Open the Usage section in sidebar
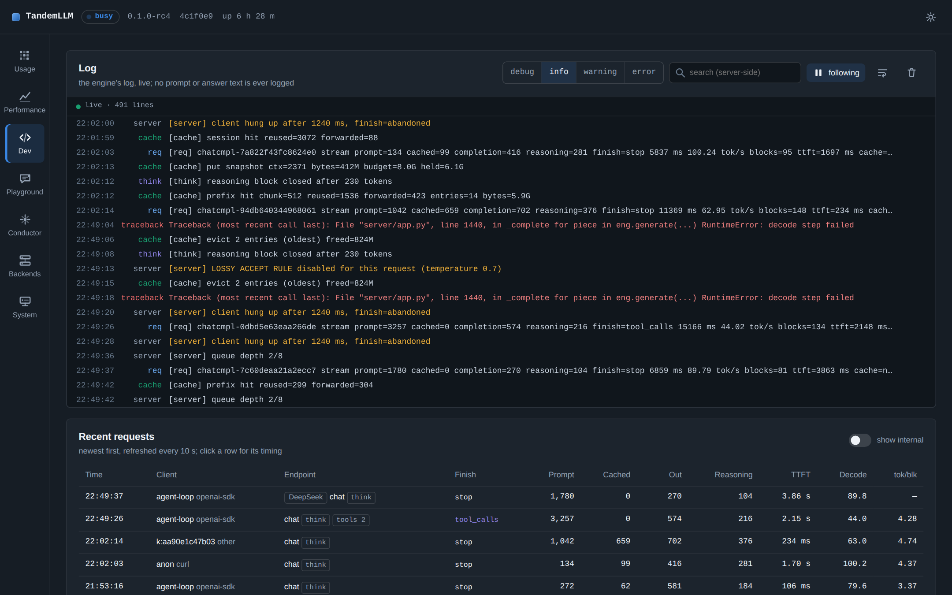 tap(25, 61)
